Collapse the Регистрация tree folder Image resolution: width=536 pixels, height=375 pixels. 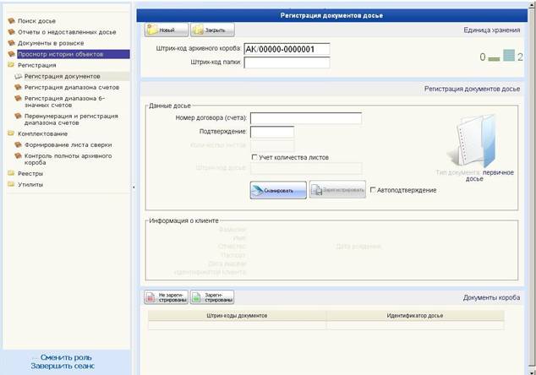pos(11,65)
